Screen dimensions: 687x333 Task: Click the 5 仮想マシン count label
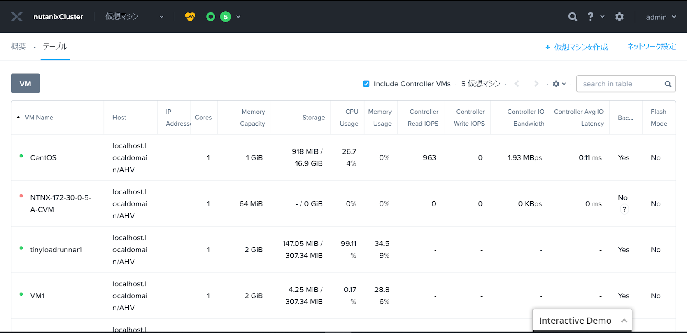[x=481, y=84]
